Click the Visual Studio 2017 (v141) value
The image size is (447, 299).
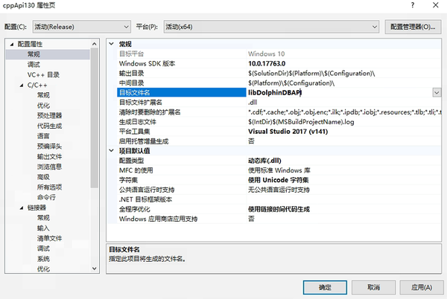point(288,132)
